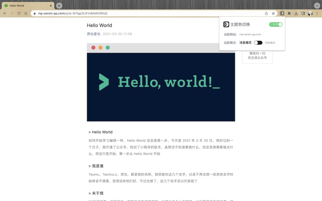Click the "> 关于我" section heading

click(96, 193)
